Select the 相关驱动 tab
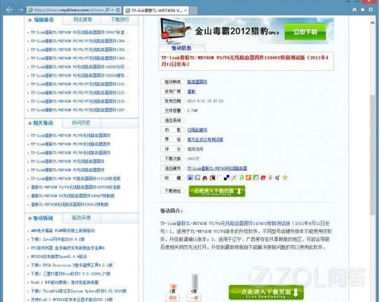 tap(43, 123)
